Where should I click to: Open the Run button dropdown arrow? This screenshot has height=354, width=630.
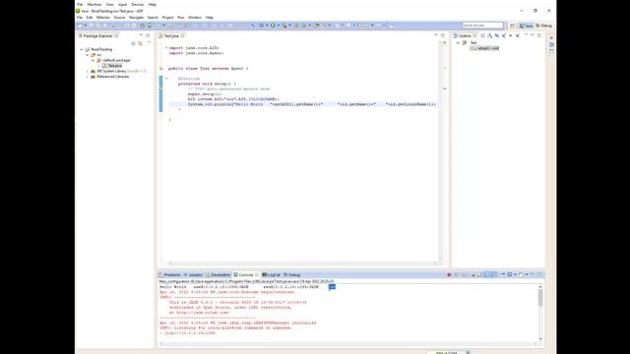point(278,26)
